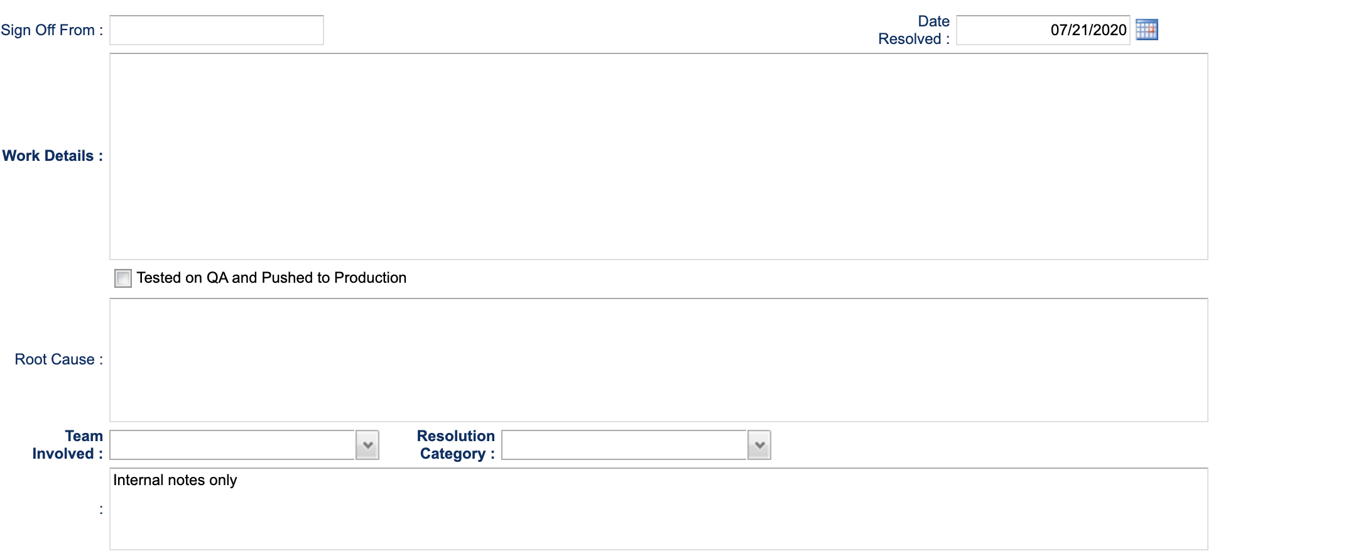This screenshot has height=558, width=1363.
Task: Click the lone colon beside the notes box
Action: tap(101, 510)
